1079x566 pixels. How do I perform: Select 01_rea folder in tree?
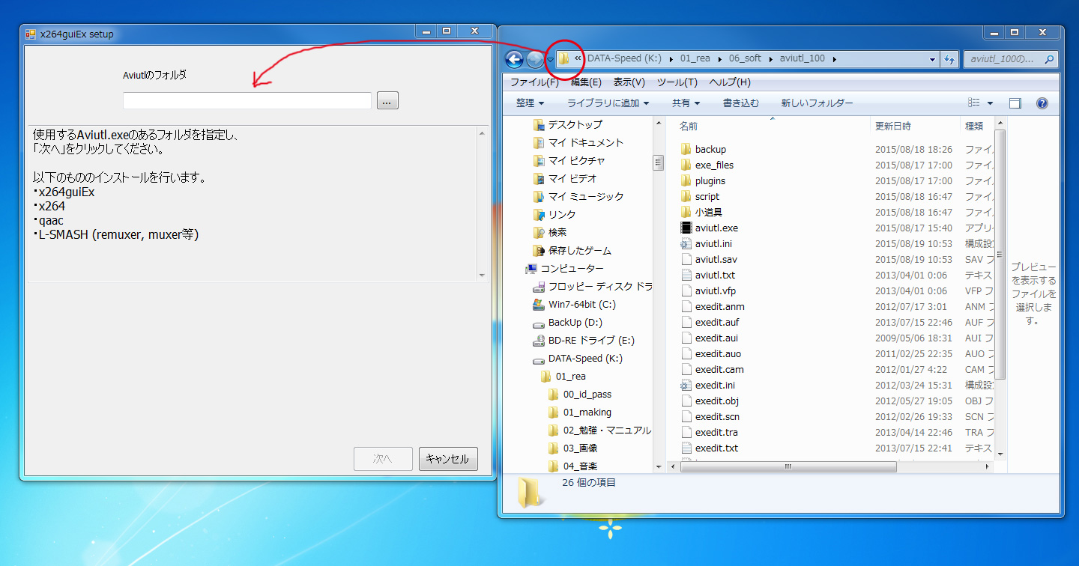(570, 376)
